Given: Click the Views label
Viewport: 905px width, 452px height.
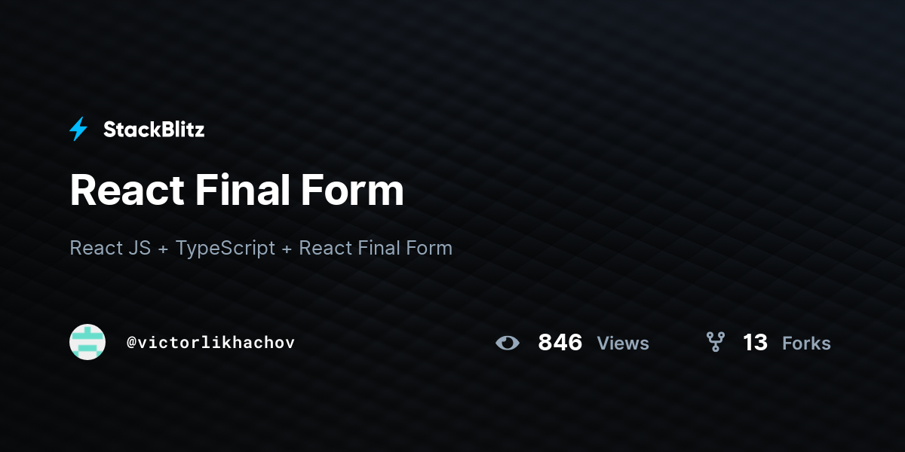Looking at the screenshot, I should click(623, 344).
